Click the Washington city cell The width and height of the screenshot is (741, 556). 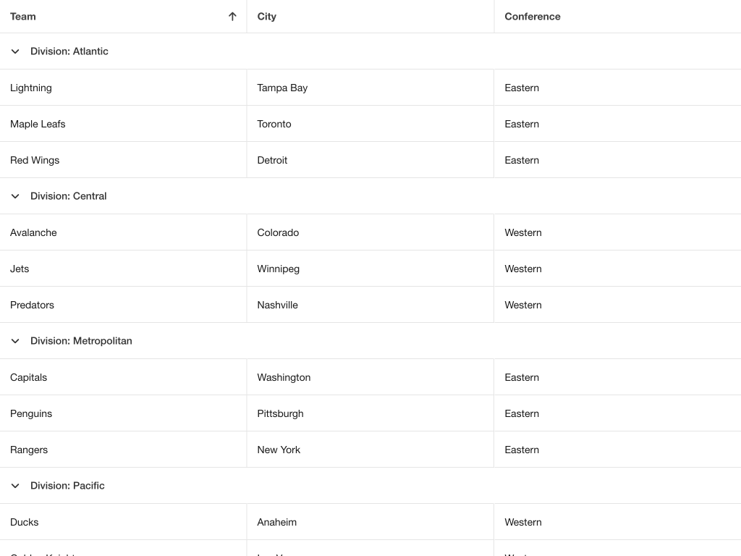[x=284, y=377]
